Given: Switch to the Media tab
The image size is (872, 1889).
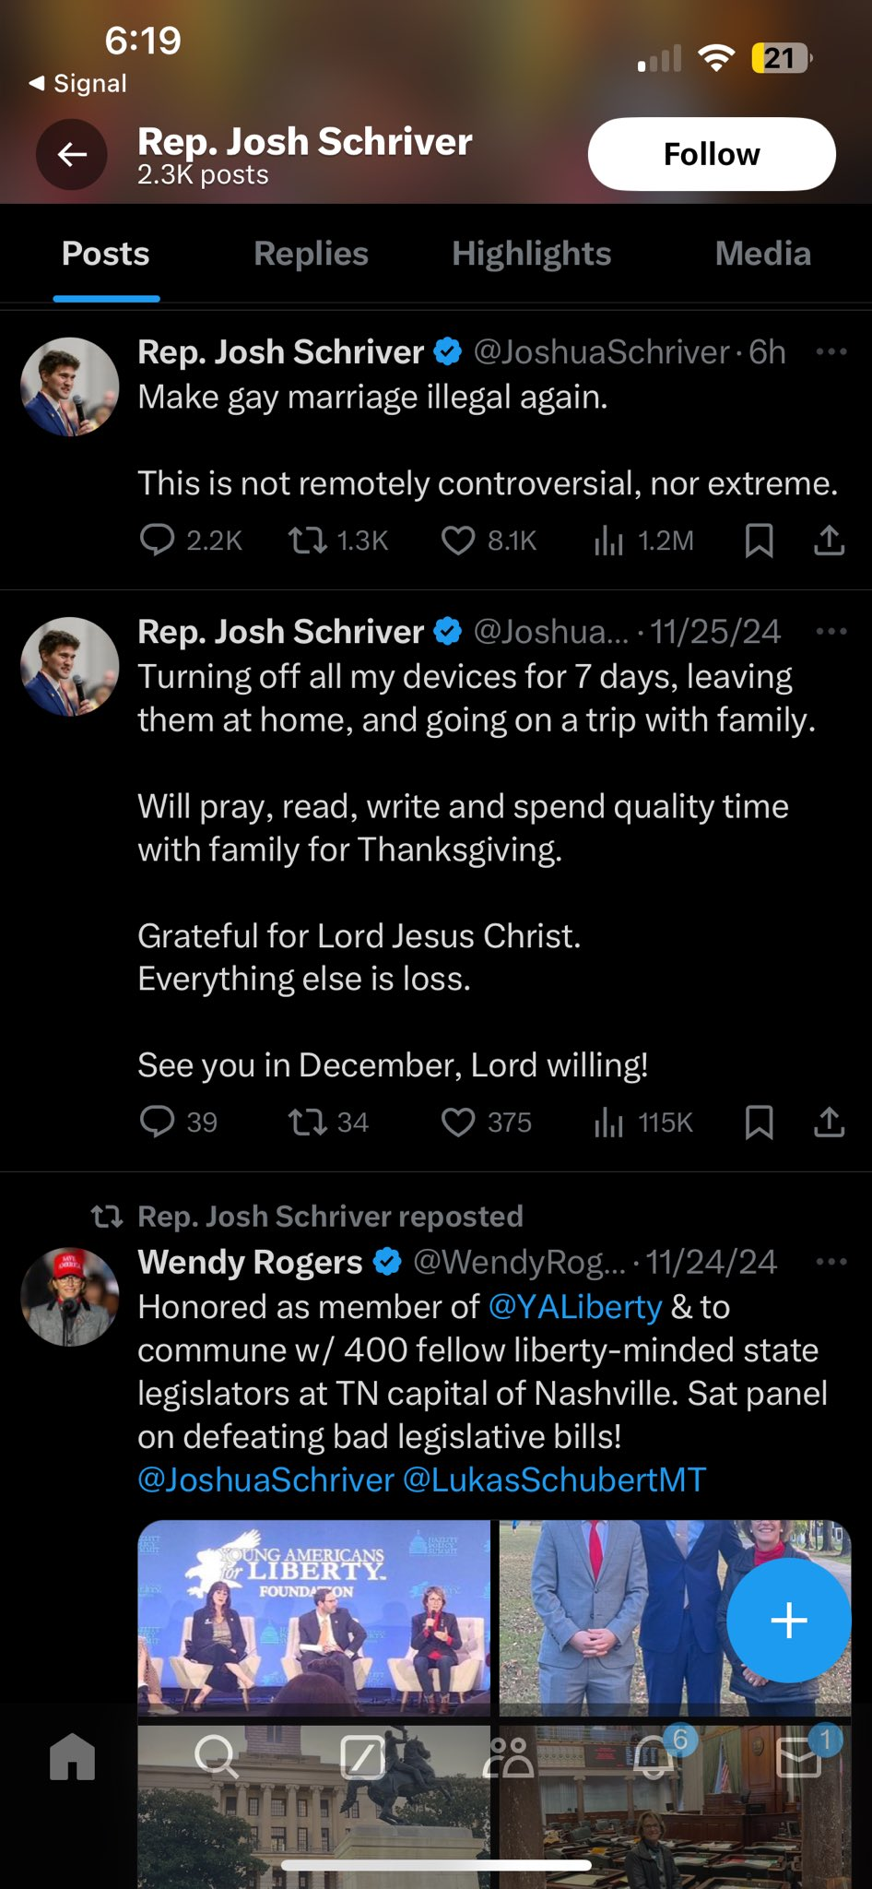Looking at the screenshot, I should tap(762, 254).
